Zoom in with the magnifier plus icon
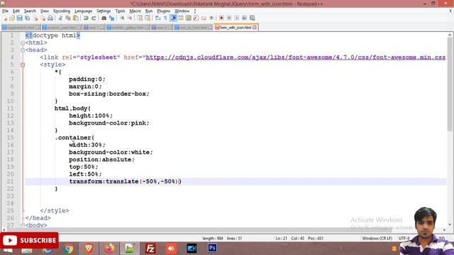The height and width of the screenshot is (255, 454). click(x=122, y=18)
